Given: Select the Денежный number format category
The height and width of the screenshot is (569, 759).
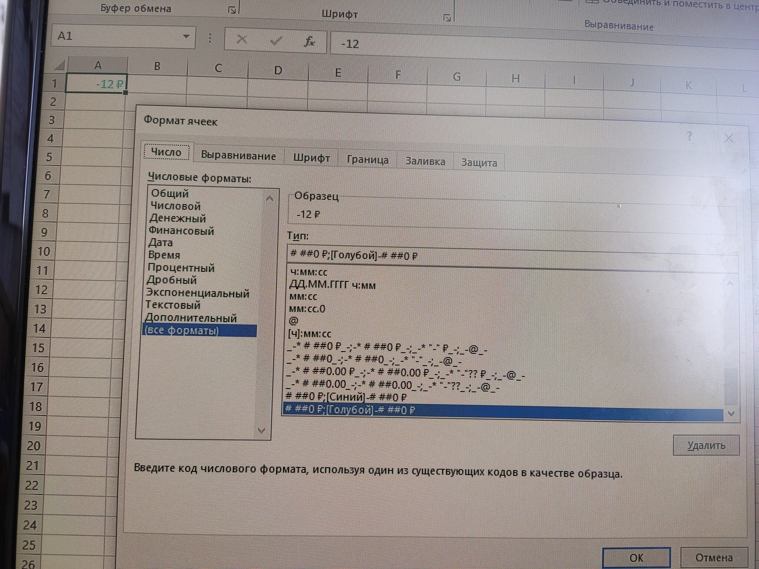Looking at the screenshot, I should pyautogui.click(x=178, y=218).
